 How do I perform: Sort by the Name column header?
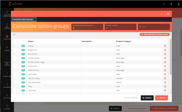(x=31, y=41)
